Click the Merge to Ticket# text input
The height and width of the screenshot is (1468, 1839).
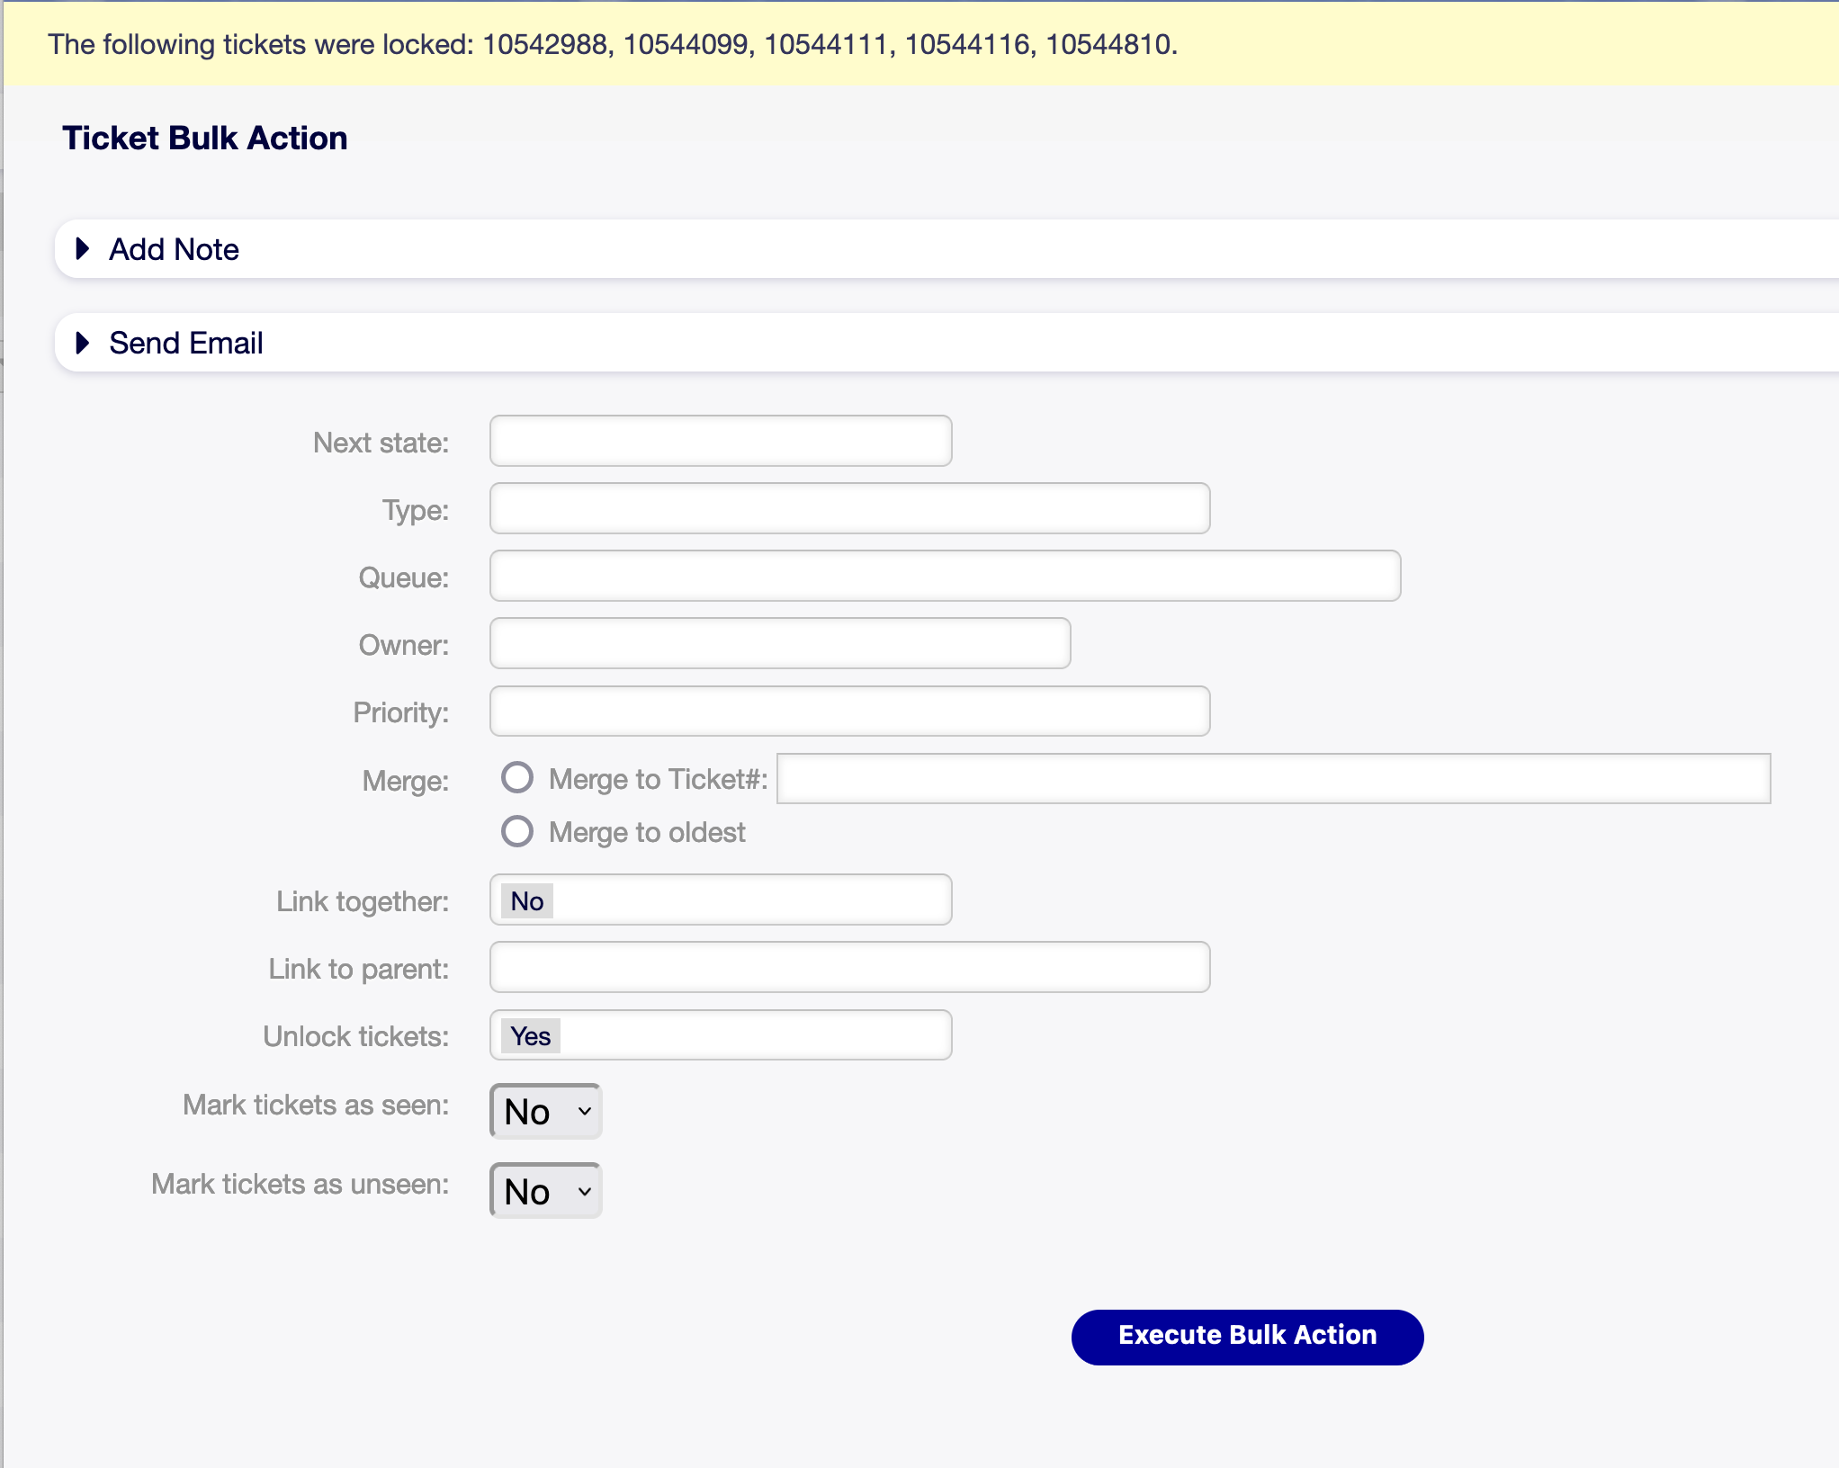pyautogui.click(x=1273, y=778)
